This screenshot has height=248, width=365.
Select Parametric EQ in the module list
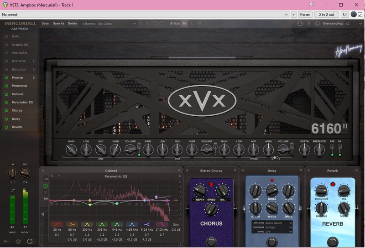point(22,103)
